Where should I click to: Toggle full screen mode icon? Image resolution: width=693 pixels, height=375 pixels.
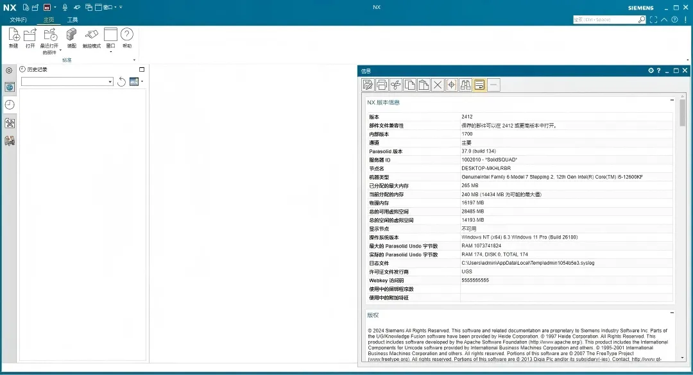[653, 19]
